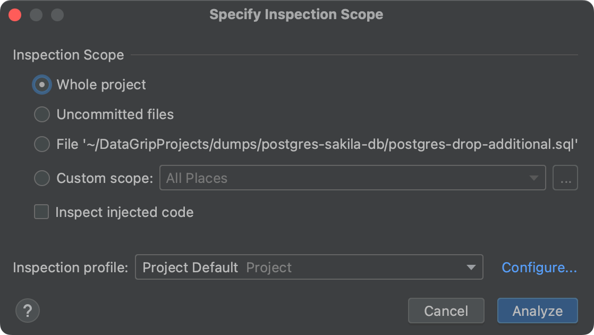Image resolution: width=594 pixels, height=335 pixels.
Task: Click inside the All Places combo box
Action: 319,178
